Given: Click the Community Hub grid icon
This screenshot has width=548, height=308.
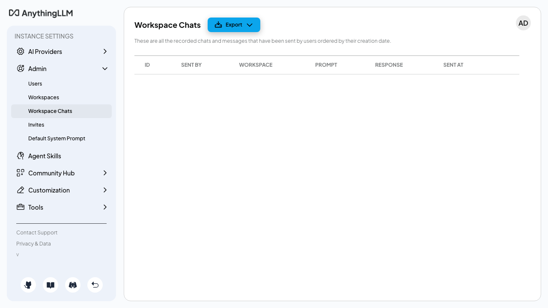Looking at the screenshot, I should 21,173.
